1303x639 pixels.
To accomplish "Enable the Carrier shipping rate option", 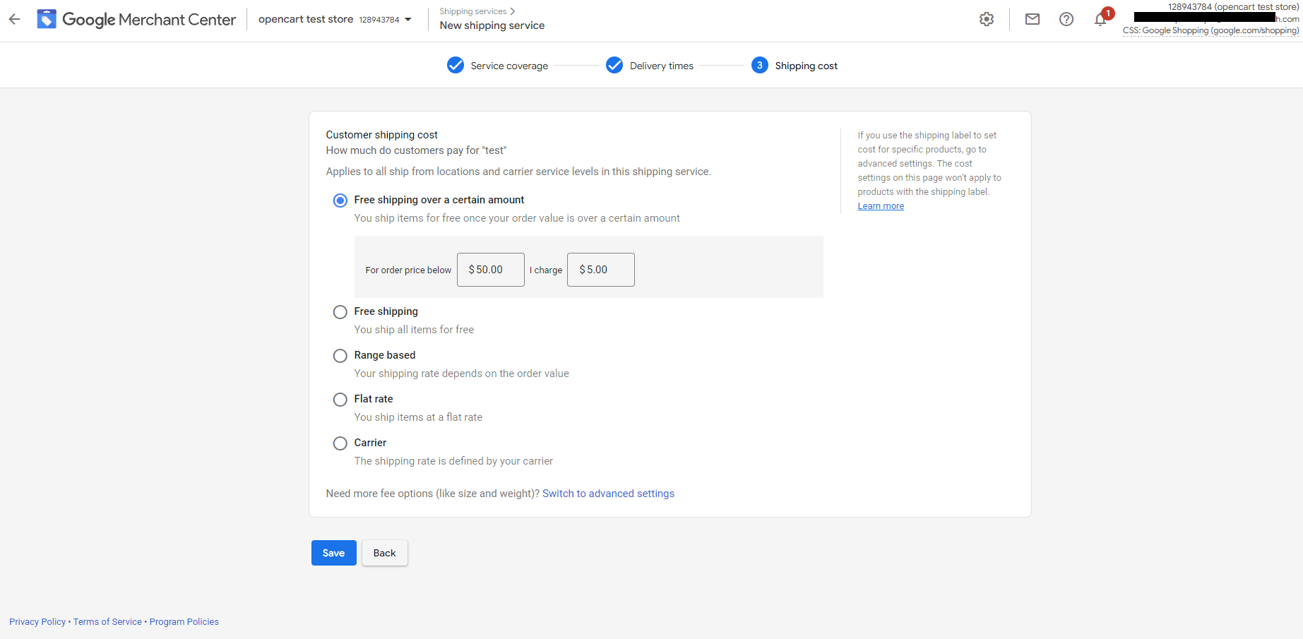I will coord(340,443).
